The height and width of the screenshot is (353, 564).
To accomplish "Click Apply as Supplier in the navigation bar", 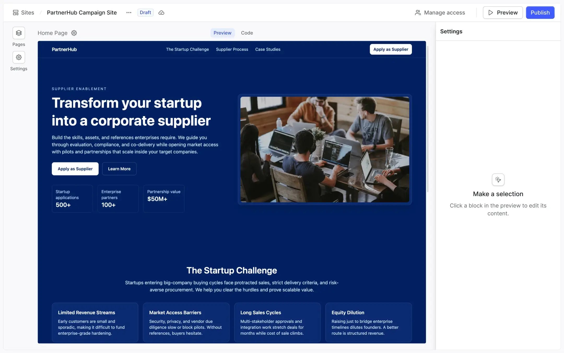I will pyautogui.click(x=391, y=49).
